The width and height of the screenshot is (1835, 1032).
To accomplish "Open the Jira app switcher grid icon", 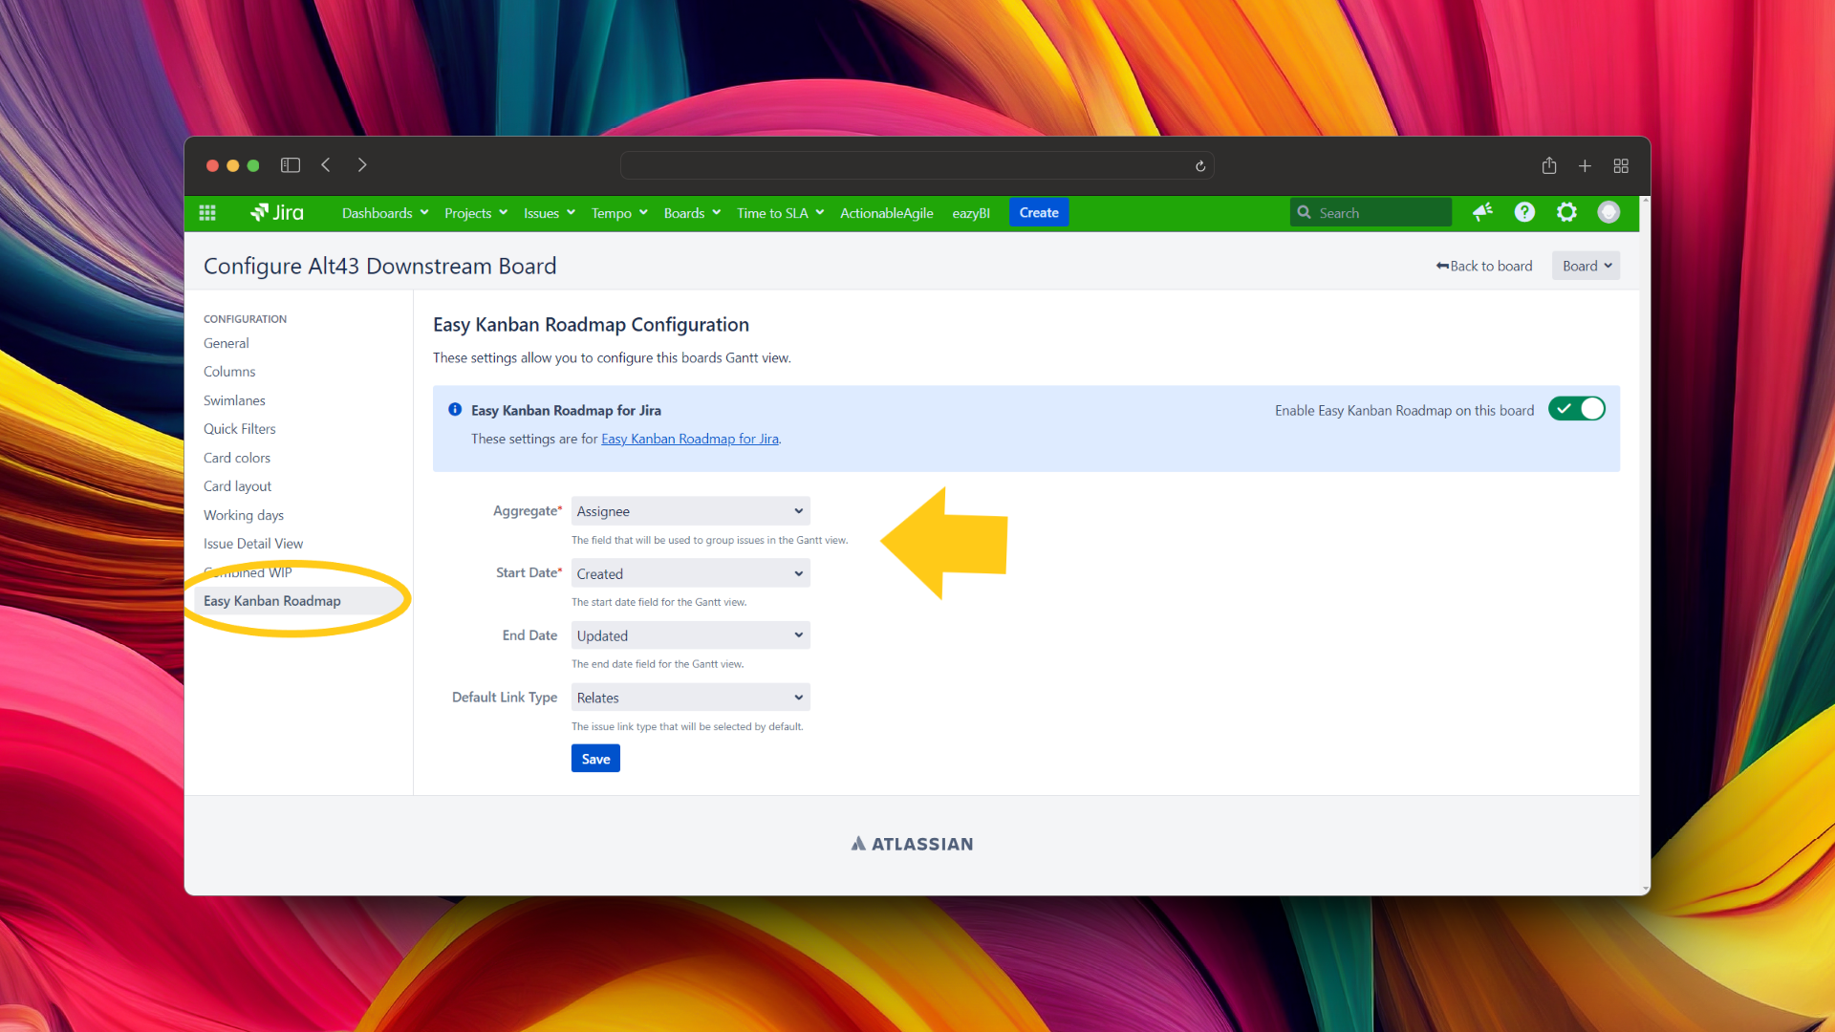I will click(x=207, y=212).
